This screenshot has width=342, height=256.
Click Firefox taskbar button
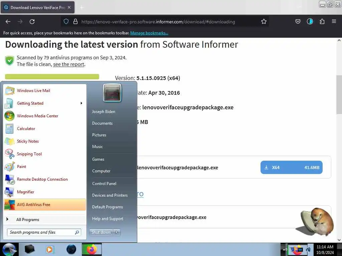(x=92, y=249)
